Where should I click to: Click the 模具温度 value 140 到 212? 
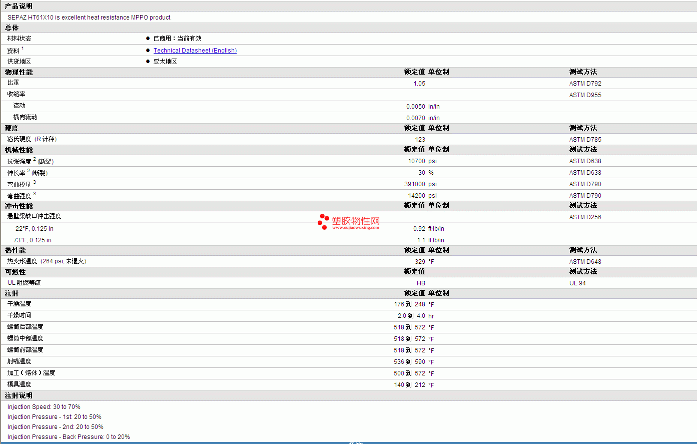tap(409, 385)
